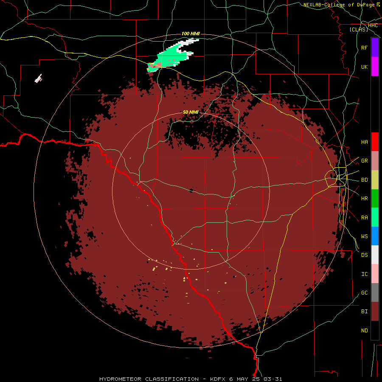Click the HR dark green legend swatch
This screenshot has width=382, height=382.
pos(375,199)
